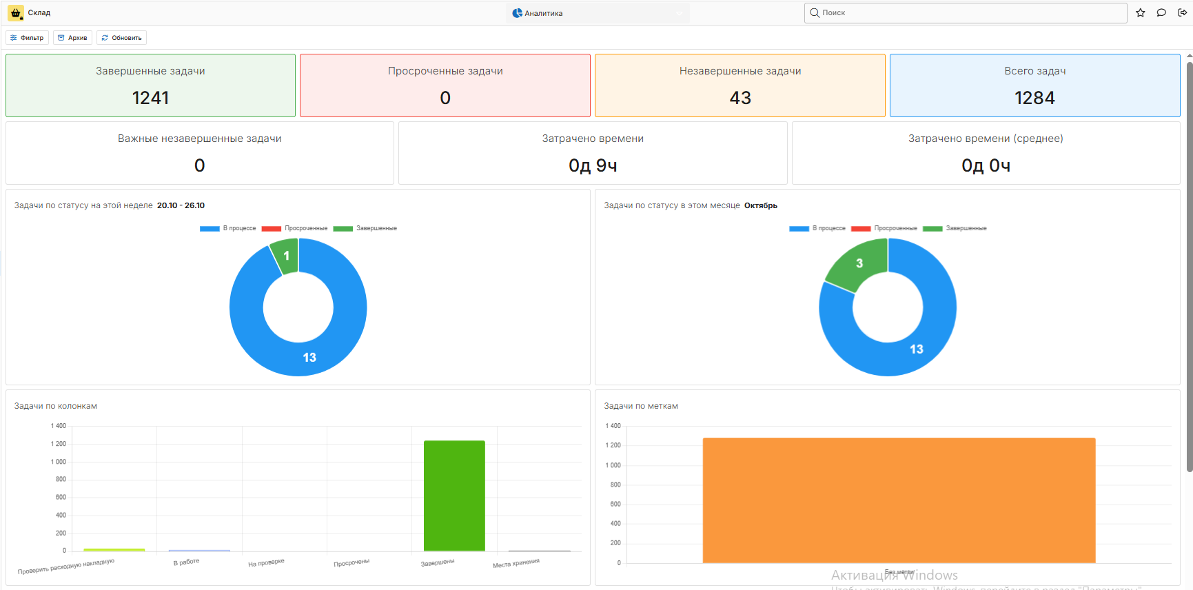Image resolution: width=1193 pixels, height=590 pixels.
Task: Click the Всего задач summary card
Action: tap(1034, 85)
